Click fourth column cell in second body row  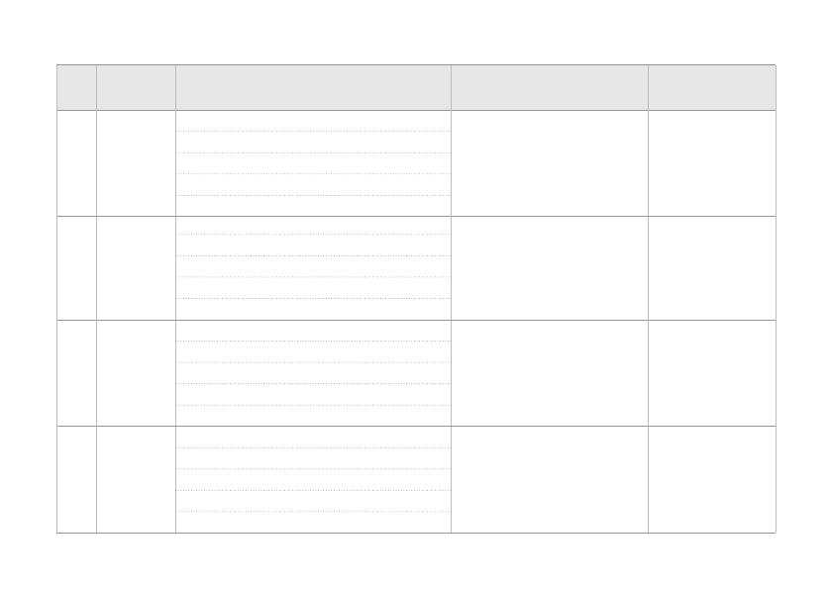(550, 268)
